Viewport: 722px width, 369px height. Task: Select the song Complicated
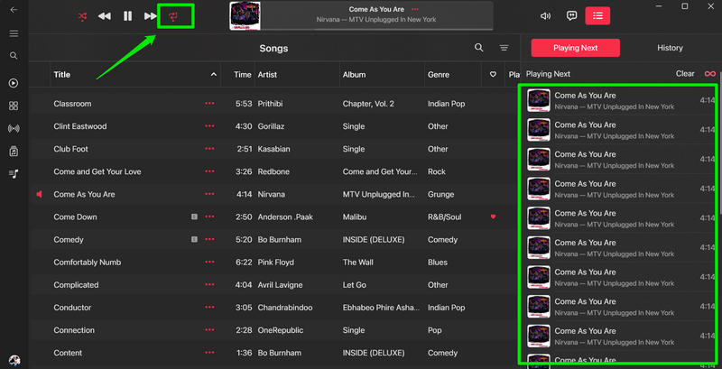[76, 285]
